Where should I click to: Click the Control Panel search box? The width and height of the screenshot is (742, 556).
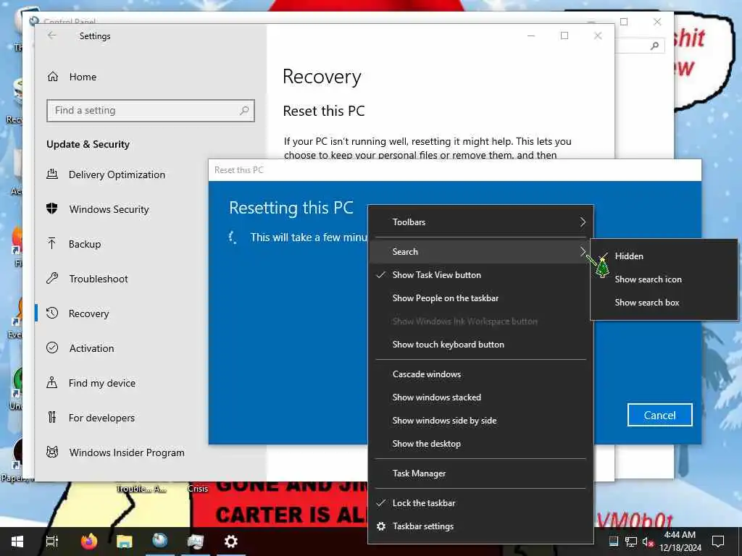coord(641,46)
